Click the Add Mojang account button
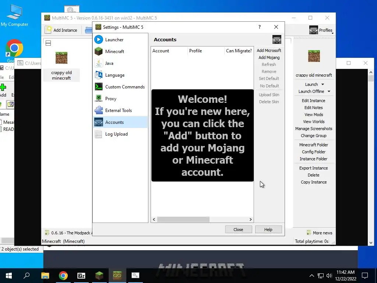The height and width of the screenshot is (283, 377). click(269, 57)
